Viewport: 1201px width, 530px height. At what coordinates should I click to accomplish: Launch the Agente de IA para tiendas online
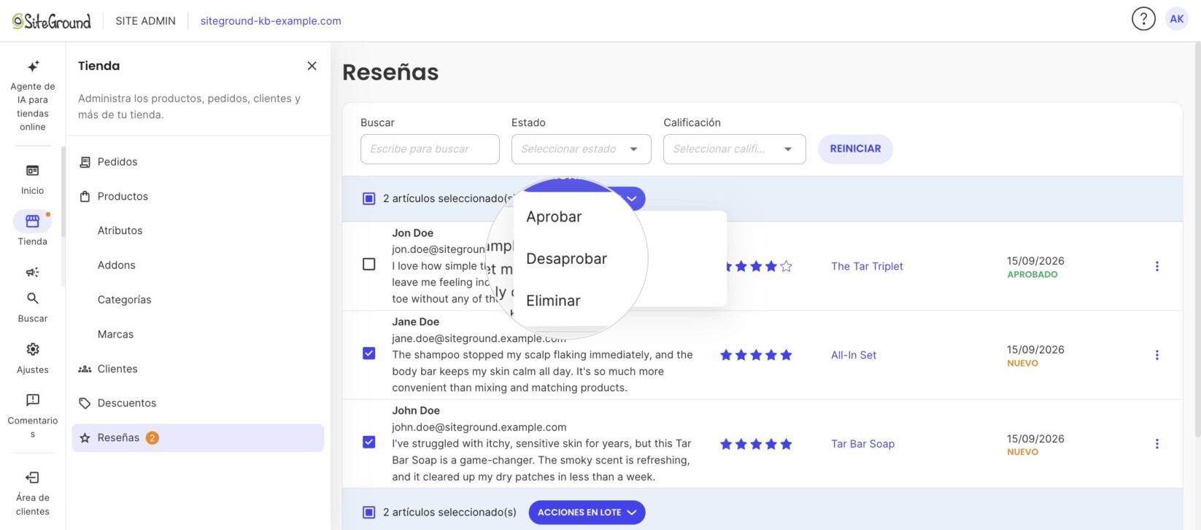tap(33, 96)
